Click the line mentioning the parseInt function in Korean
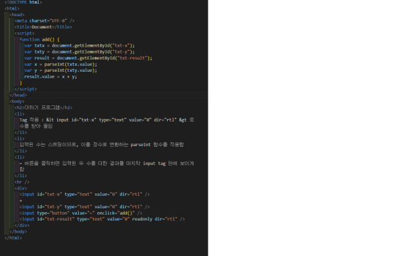The height and width of the screenshot is (256, 400). pyautogui.click(x=101, y=145)
